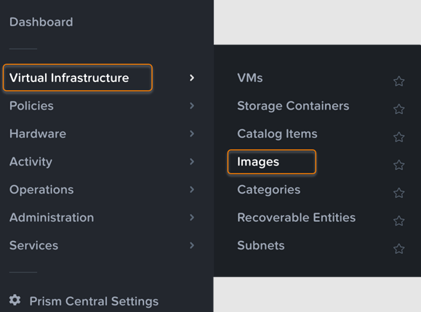
Task: Click the Prism Central Settings gear icon
Action: (x=15, y=300)
